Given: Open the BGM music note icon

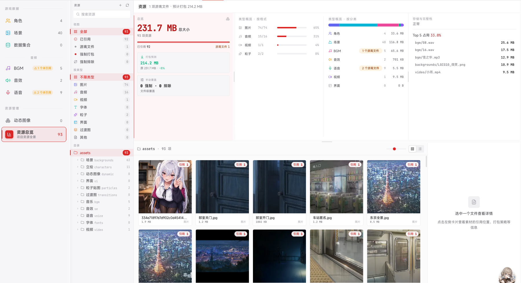Looking at the screenshot, I should 8,68.
